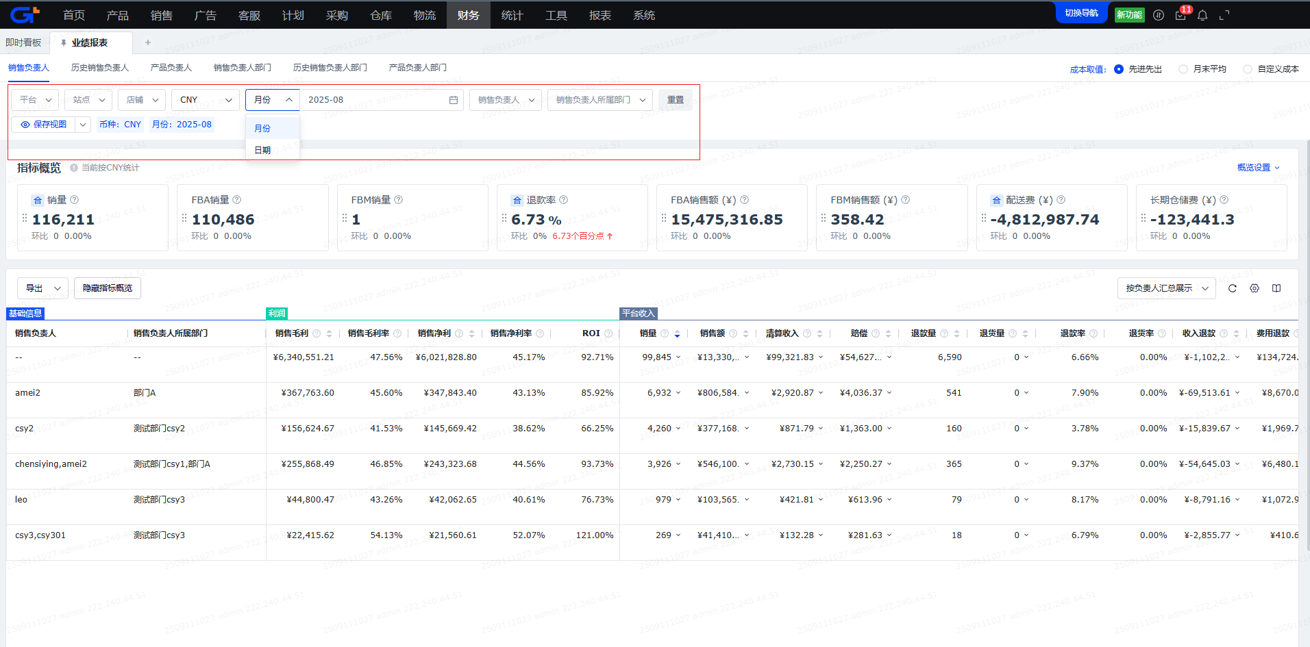Click calendar icon in the 2025-08 field
1310x647 pixels.
pyautogui.click(x=454, y=100)
